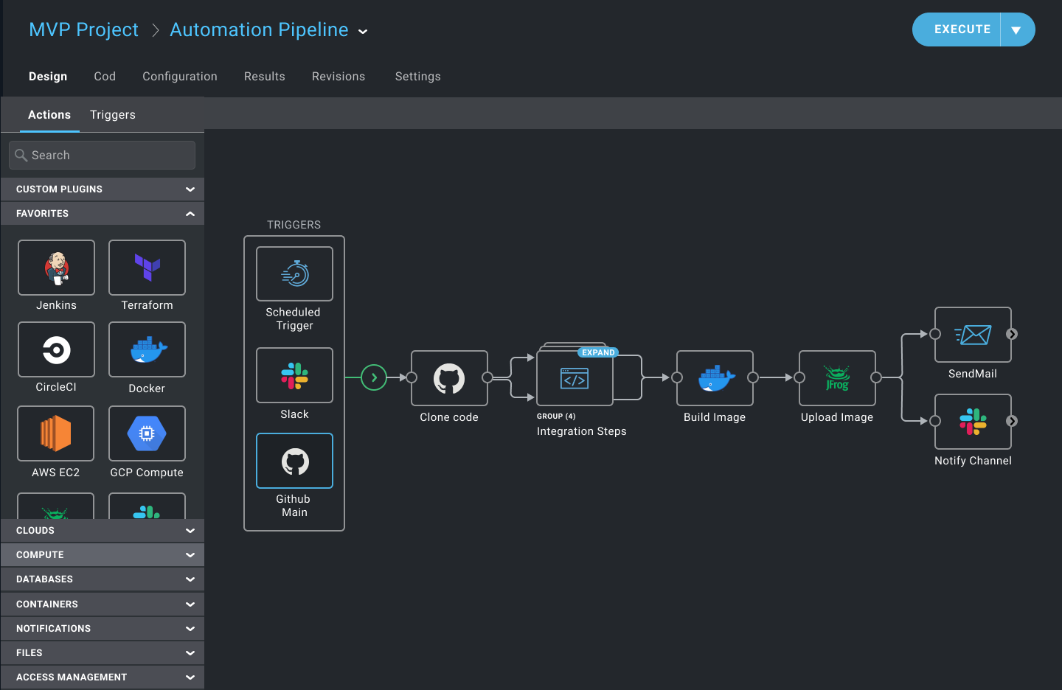Switch to the Configuration tab
This screenshot has height=690, width=1062.
point(179,76)
